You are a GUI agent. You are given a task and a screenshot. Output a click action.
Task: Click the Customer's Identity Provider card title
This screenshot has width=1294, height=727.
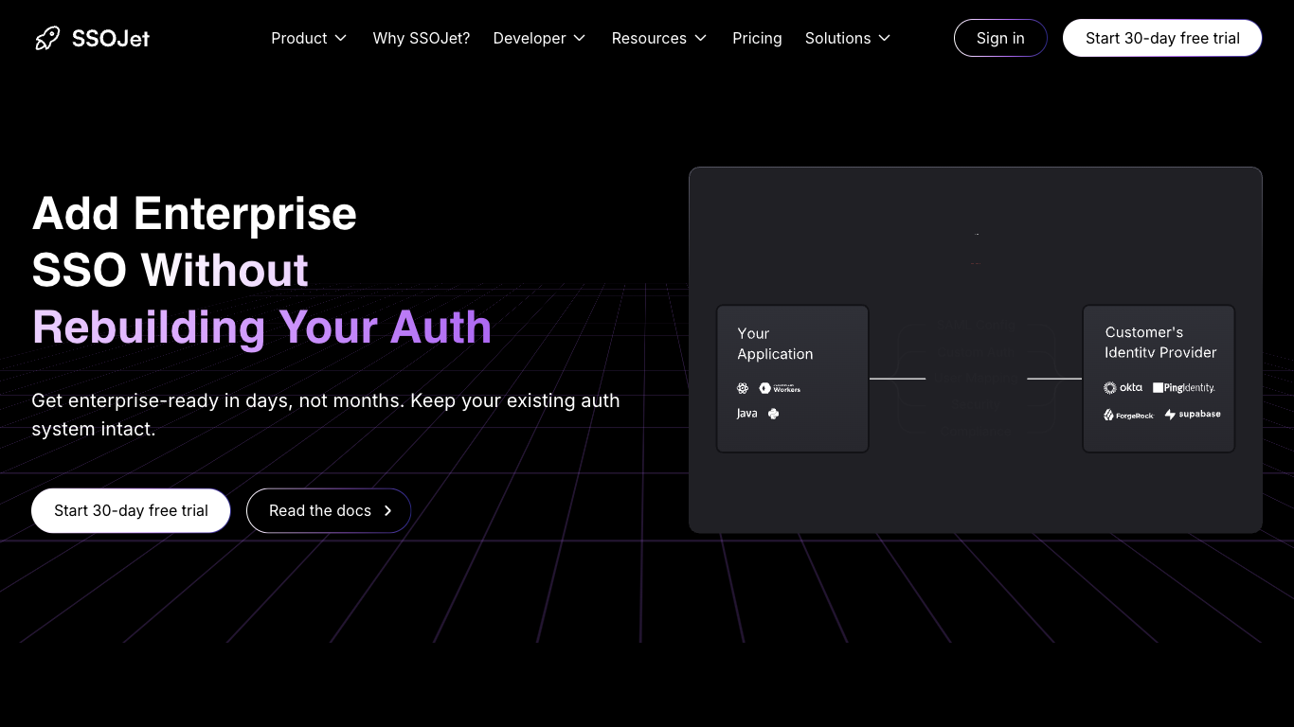pyautogui.click(x=1160, y=343)
